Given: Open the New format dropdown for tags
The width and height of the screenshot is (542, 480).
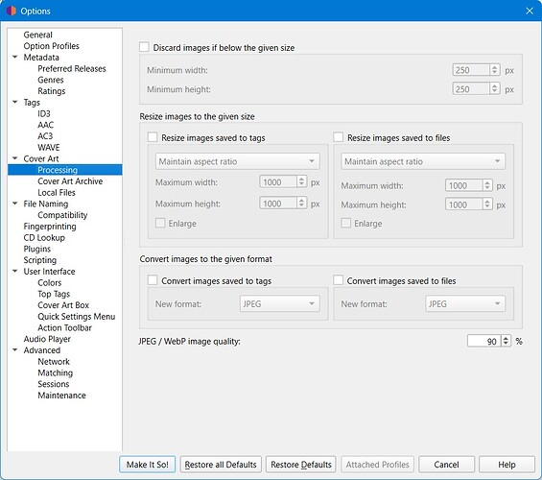Looking at the screenshot, I should point(280,304).
